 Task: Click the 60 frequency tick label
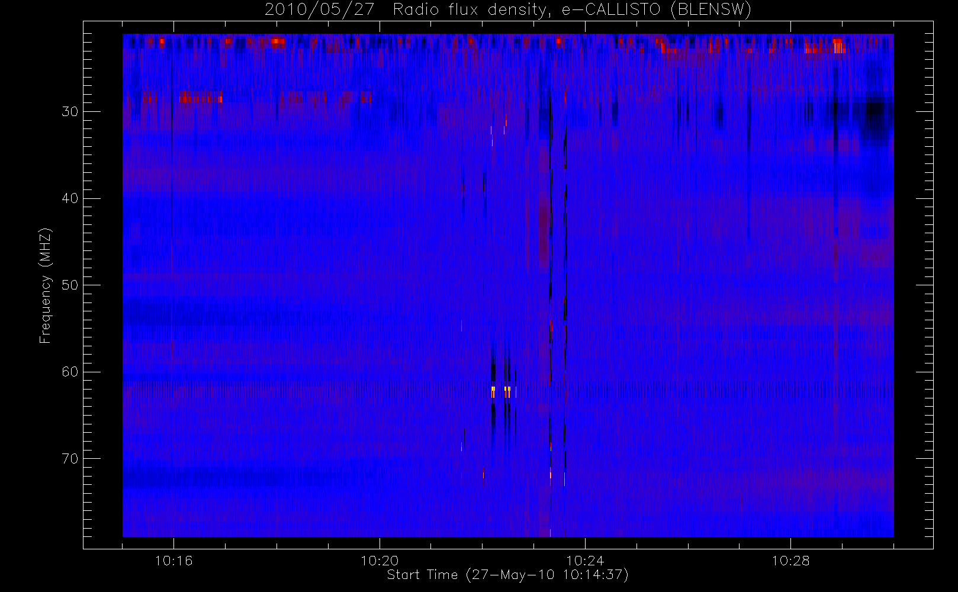[70, 372]
